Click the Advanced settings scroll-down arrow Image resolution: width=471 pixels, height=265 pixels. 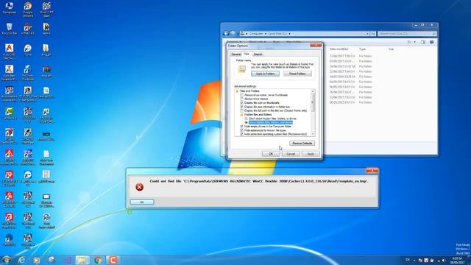(x=313, y=134)
